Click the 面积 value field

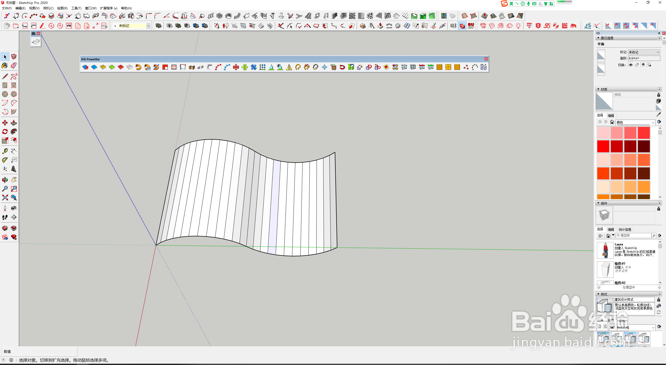tap(644, 58)
